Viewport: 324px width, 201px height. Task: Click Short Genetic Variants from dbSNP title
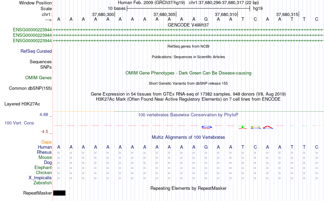[188, 83]
